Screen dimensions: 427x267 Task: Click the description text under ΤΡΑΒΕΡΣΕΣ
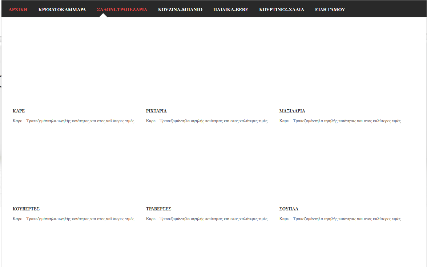[x=207, y=219]
